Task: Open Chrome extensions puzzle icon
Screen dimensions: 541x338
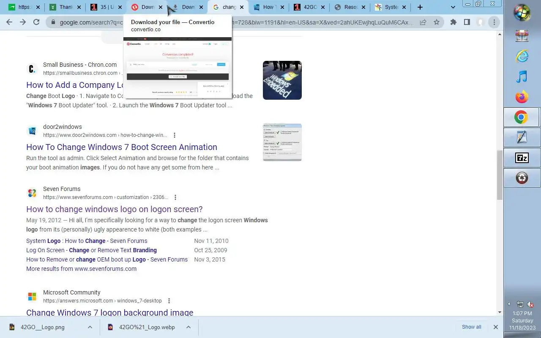Action: 454,22
